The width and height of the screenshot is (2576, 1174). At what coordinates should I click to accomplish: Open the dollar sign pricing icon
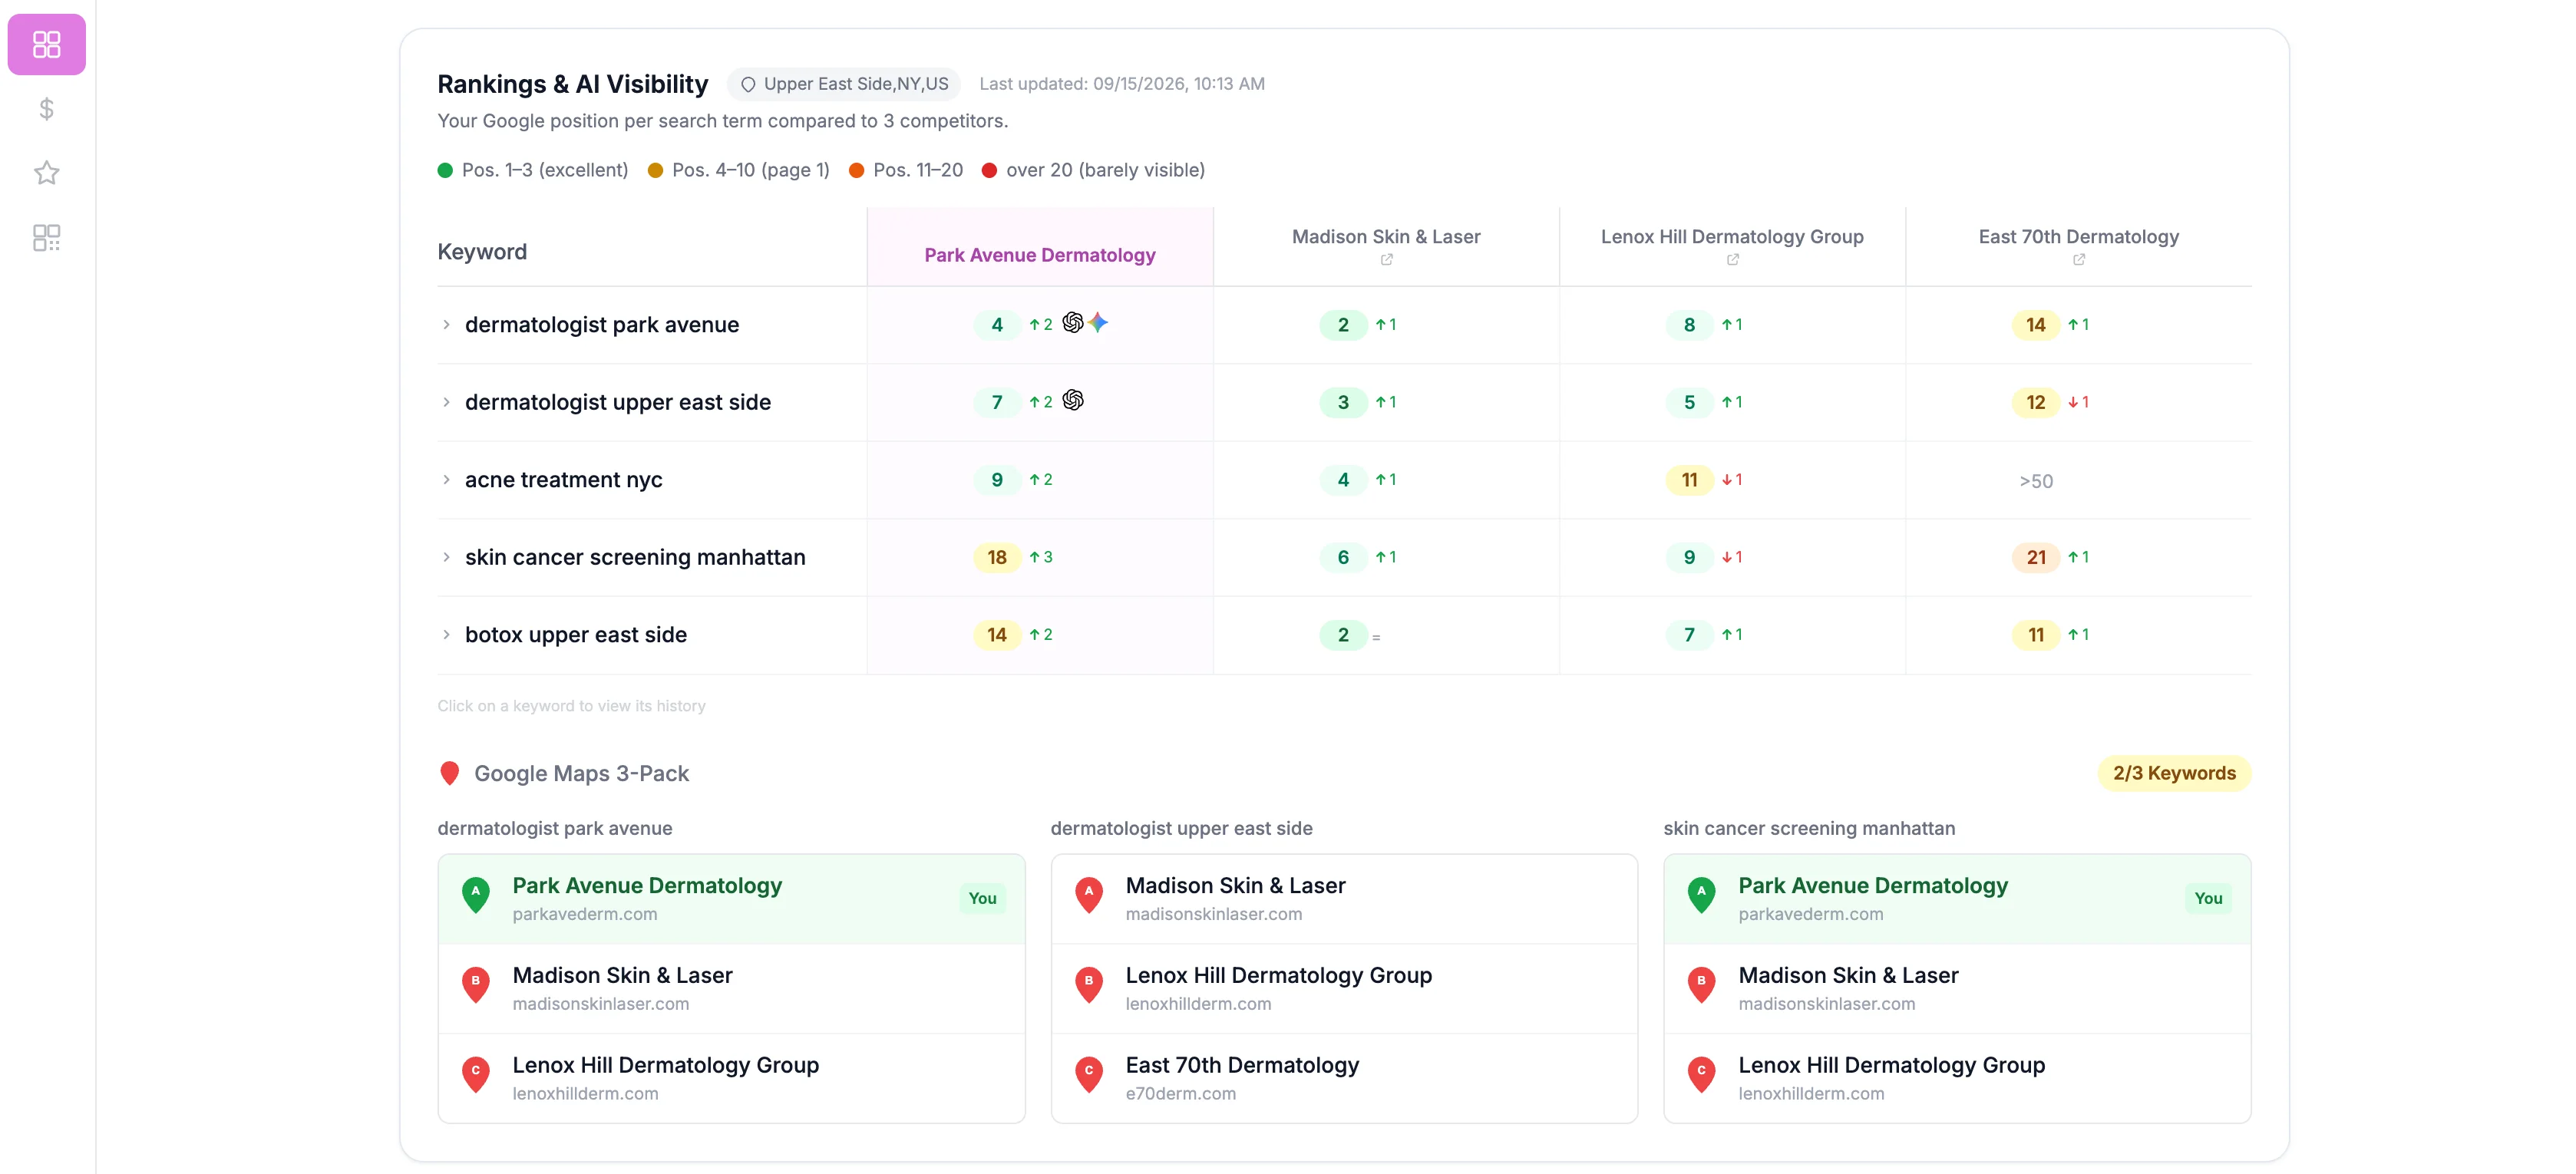pos(46,109)
